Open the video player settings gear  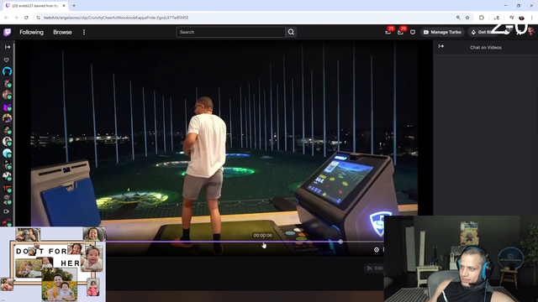377,250
